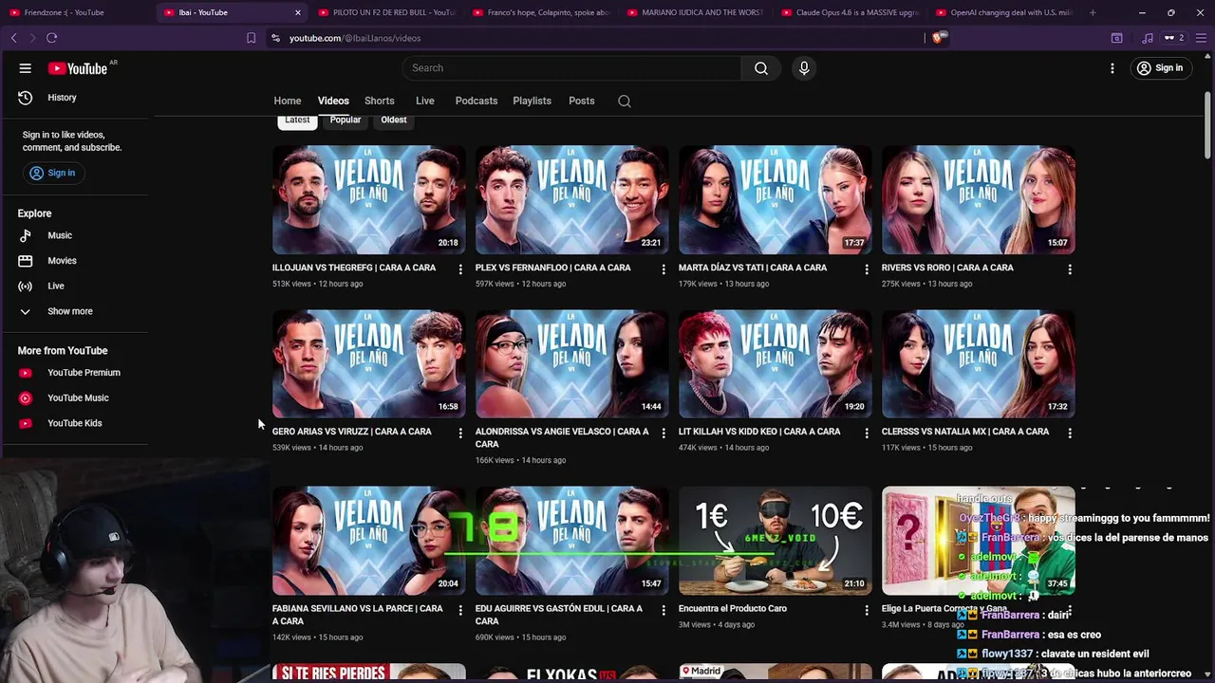Click the YouTube Premium icon
This screenshot has width=1215, height=683.
26,373
